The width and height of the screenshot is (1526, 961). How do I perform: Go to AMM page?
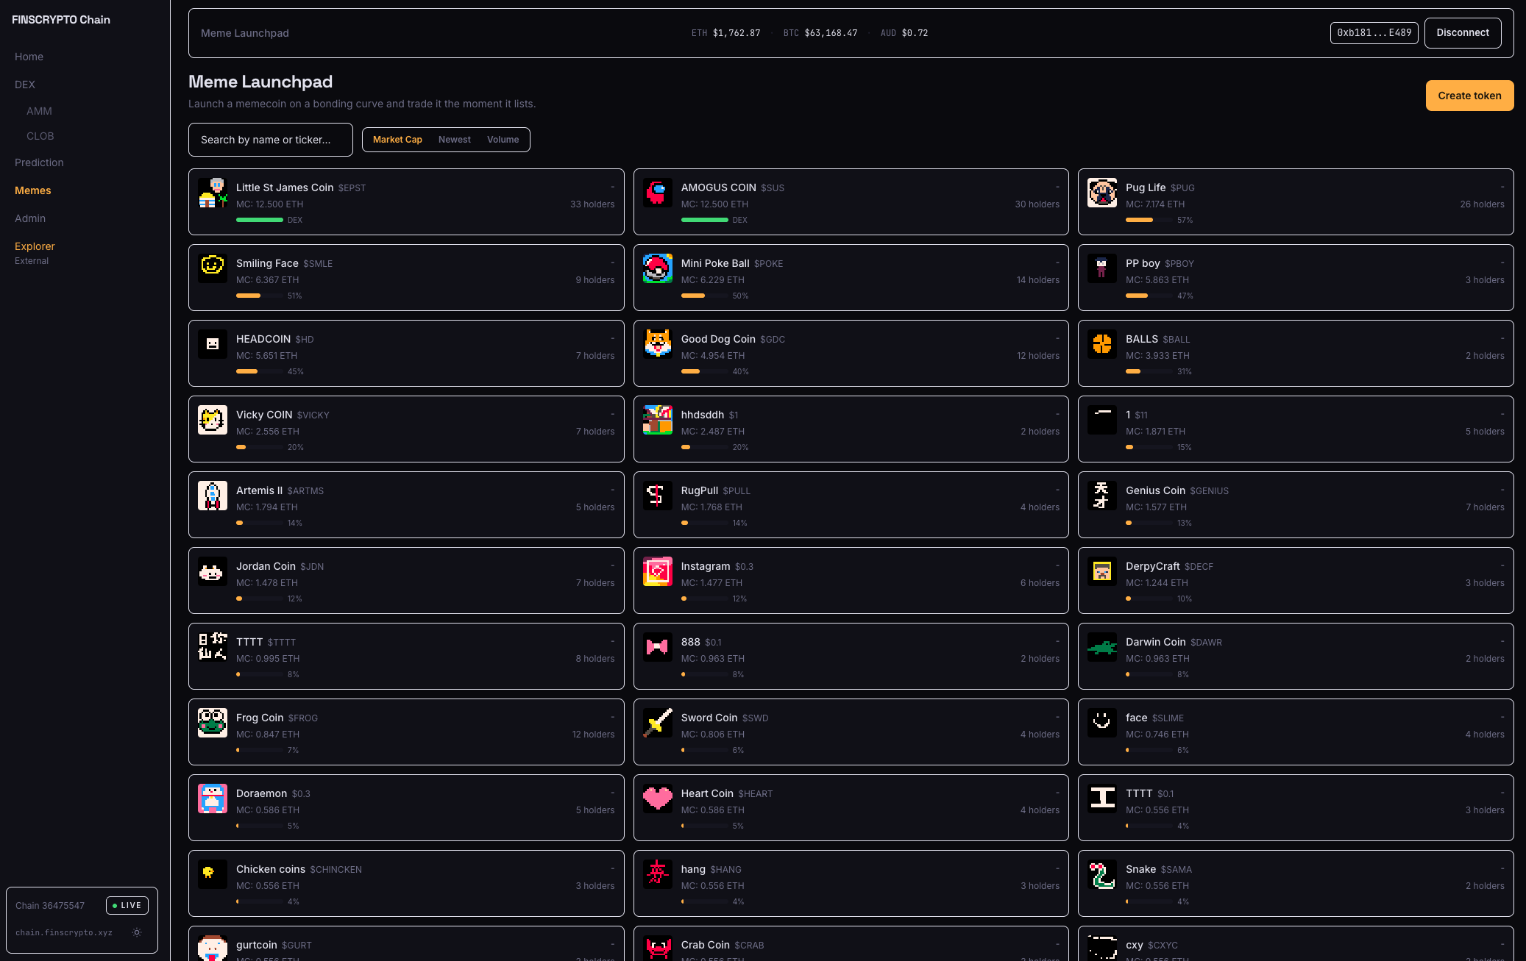tap(39, 111)
